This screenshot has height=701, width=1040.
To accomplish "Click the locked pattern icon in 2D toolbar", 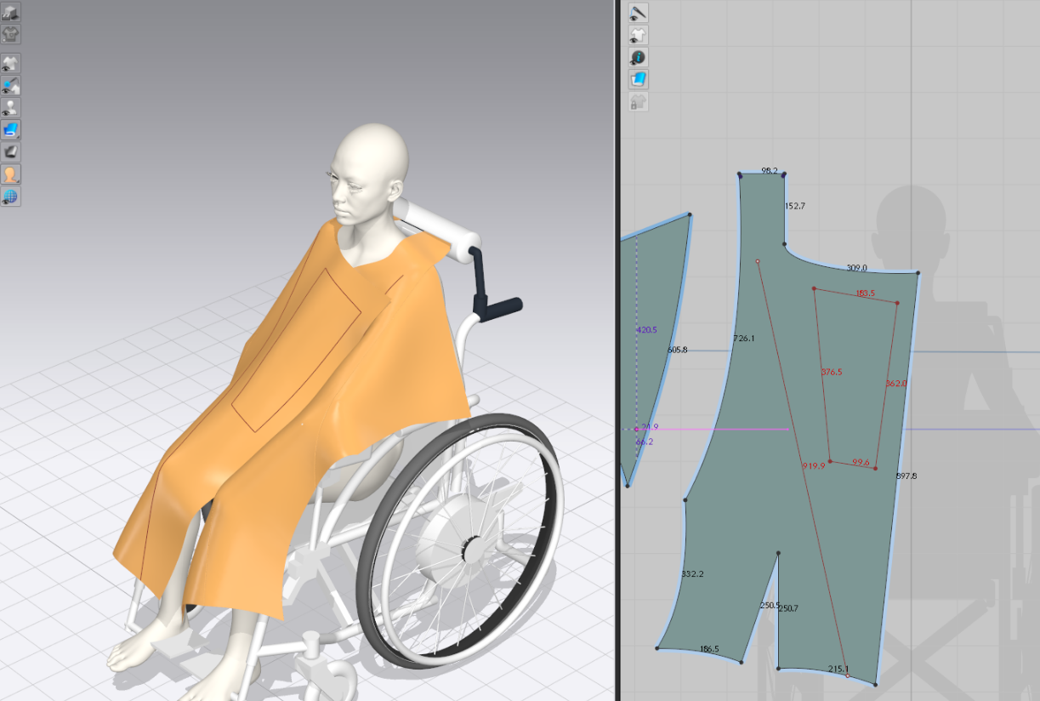I will coord(638,102).
